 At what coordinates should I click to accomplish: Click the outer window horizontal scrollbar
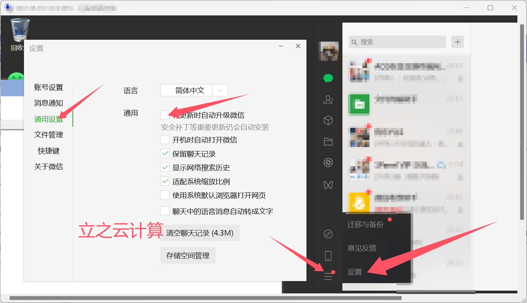(205, 298)
